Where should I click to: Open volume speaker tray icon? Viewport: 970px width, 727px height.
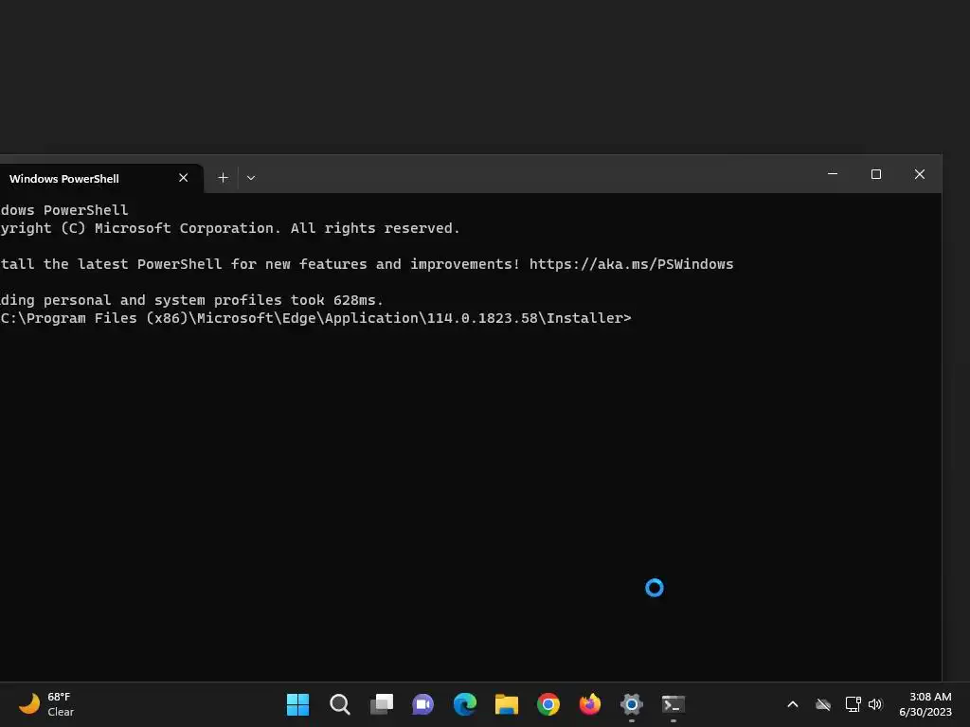pyautogui.click(x=875, y=704)
